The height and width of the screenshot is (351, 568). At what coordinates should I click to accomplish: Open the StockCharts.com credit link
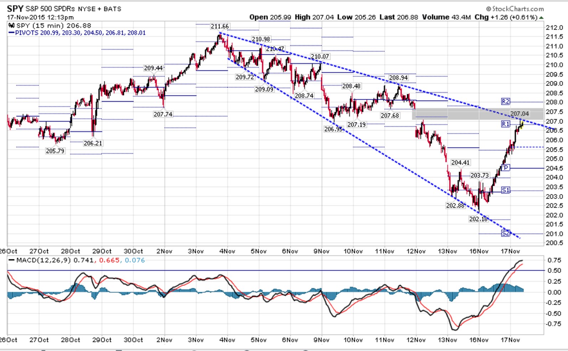(515, 9)
